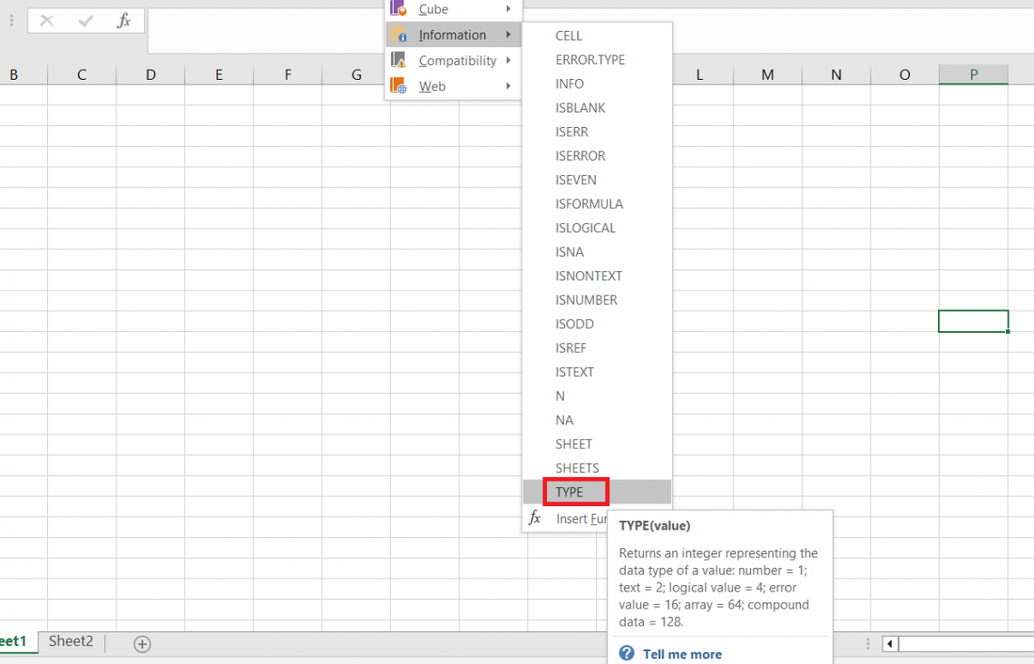Click the question mark icon next to Tell me more
The width and height of the screenshot is (1034, 664).
coord(625,654)
